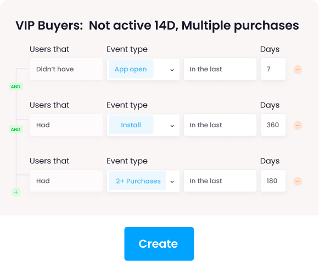Click In the last field for 2+ Purchases
The height and width of the screenshot is (273, 319).
pos(220,181)
